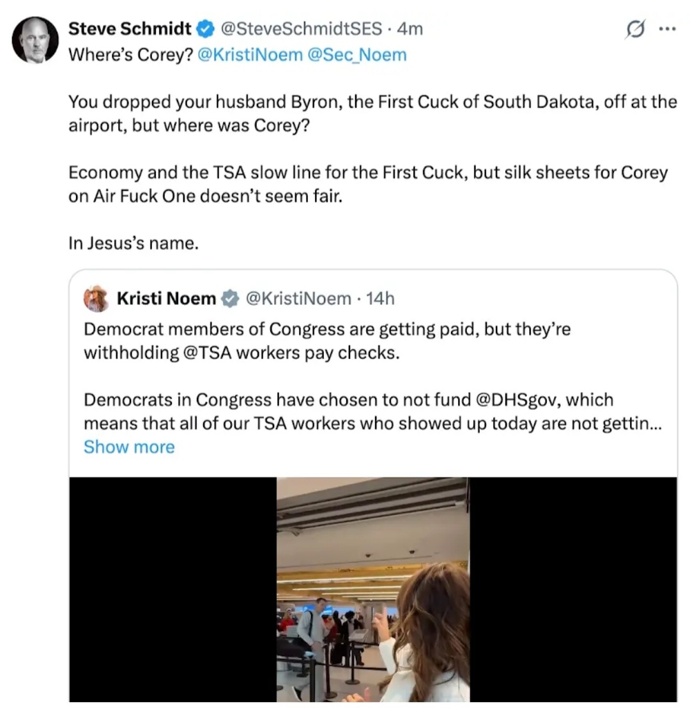Click the Kristi Noem name in quoted post
This screenshot has width=690, height=708.
tap(166, 298)
